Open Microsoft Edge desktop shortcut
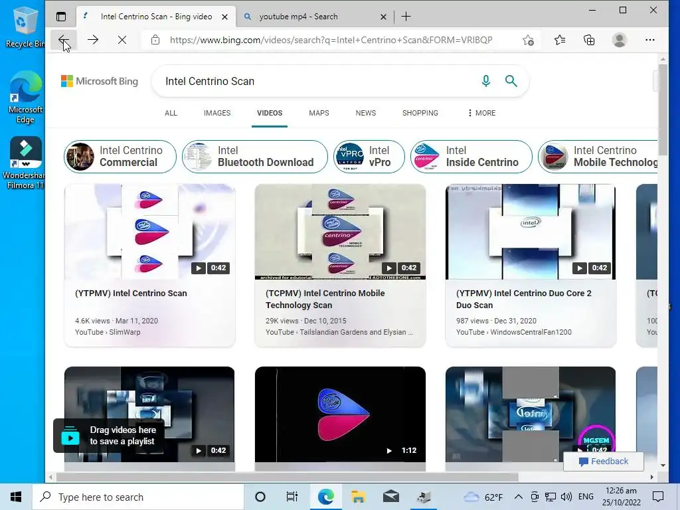Image resolution: width=680 pixels, height=510 pixels. [25, 97]
